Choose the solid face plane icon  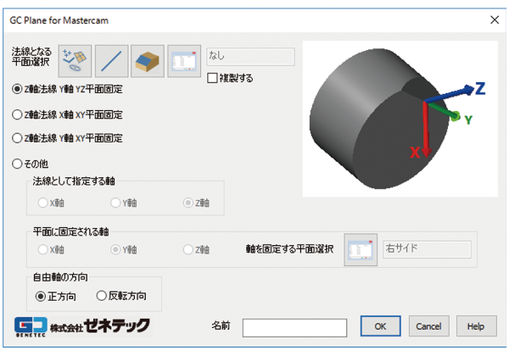point(148,61)
